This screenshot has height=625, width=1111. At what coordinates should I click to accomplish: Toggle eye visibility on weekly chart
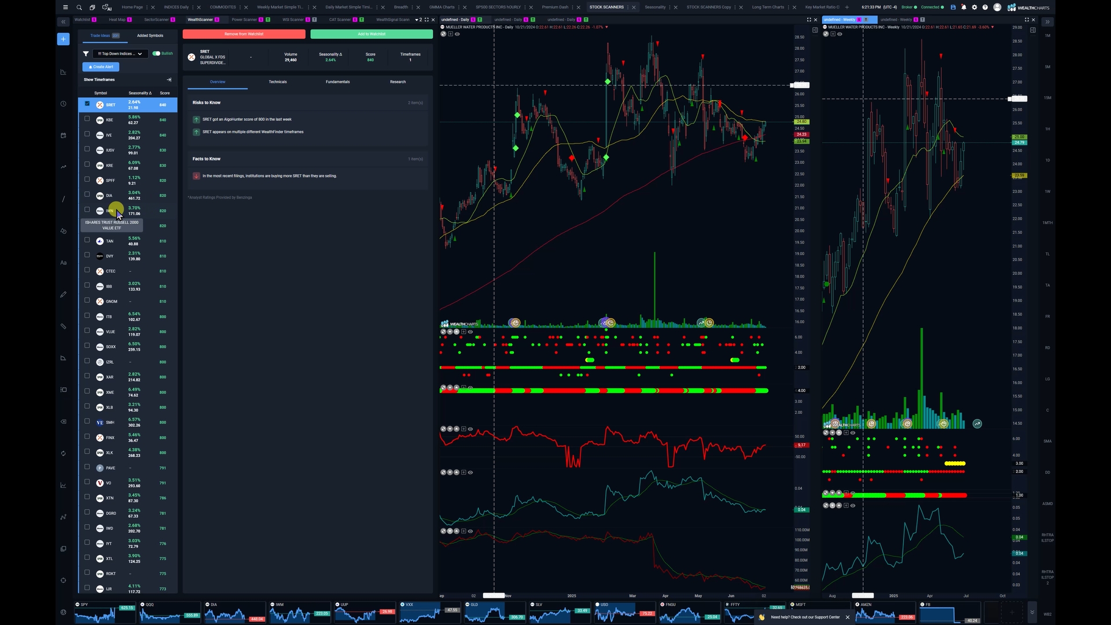pos(840,34)
